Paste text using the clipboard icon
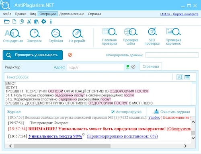Screen dimensions: 201x154 tap(36, 22)
